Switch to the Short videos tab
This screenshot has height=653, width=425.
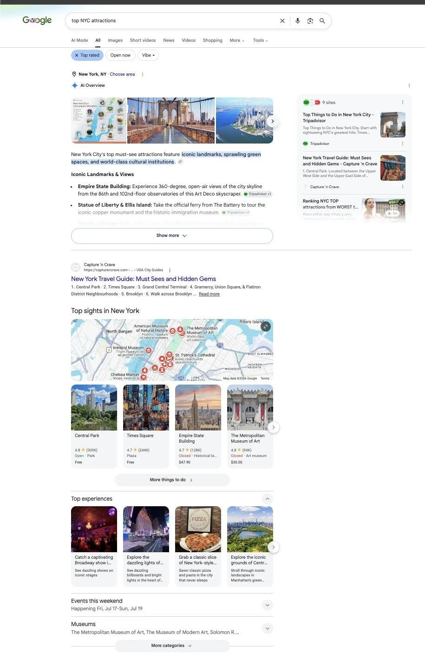point(143,40)
